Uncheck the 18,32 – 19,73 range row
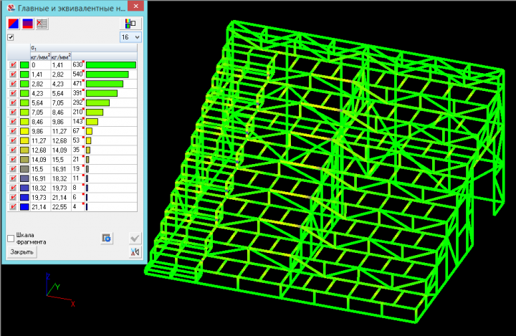Image resolution: width=516 pixels, height=336 pixels. click(13, 188)
